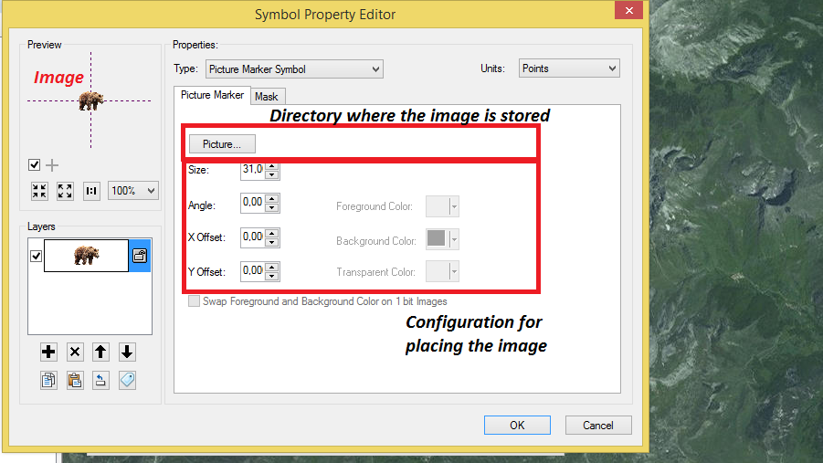Move layer down with the down arrow
Image resolution: width=823 pixels, height=463 pixels.
127,352
